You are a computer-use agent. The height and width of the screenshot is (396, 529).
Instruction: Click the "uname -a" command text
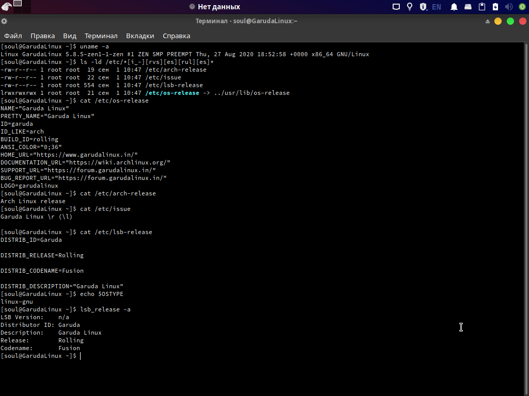95,46
